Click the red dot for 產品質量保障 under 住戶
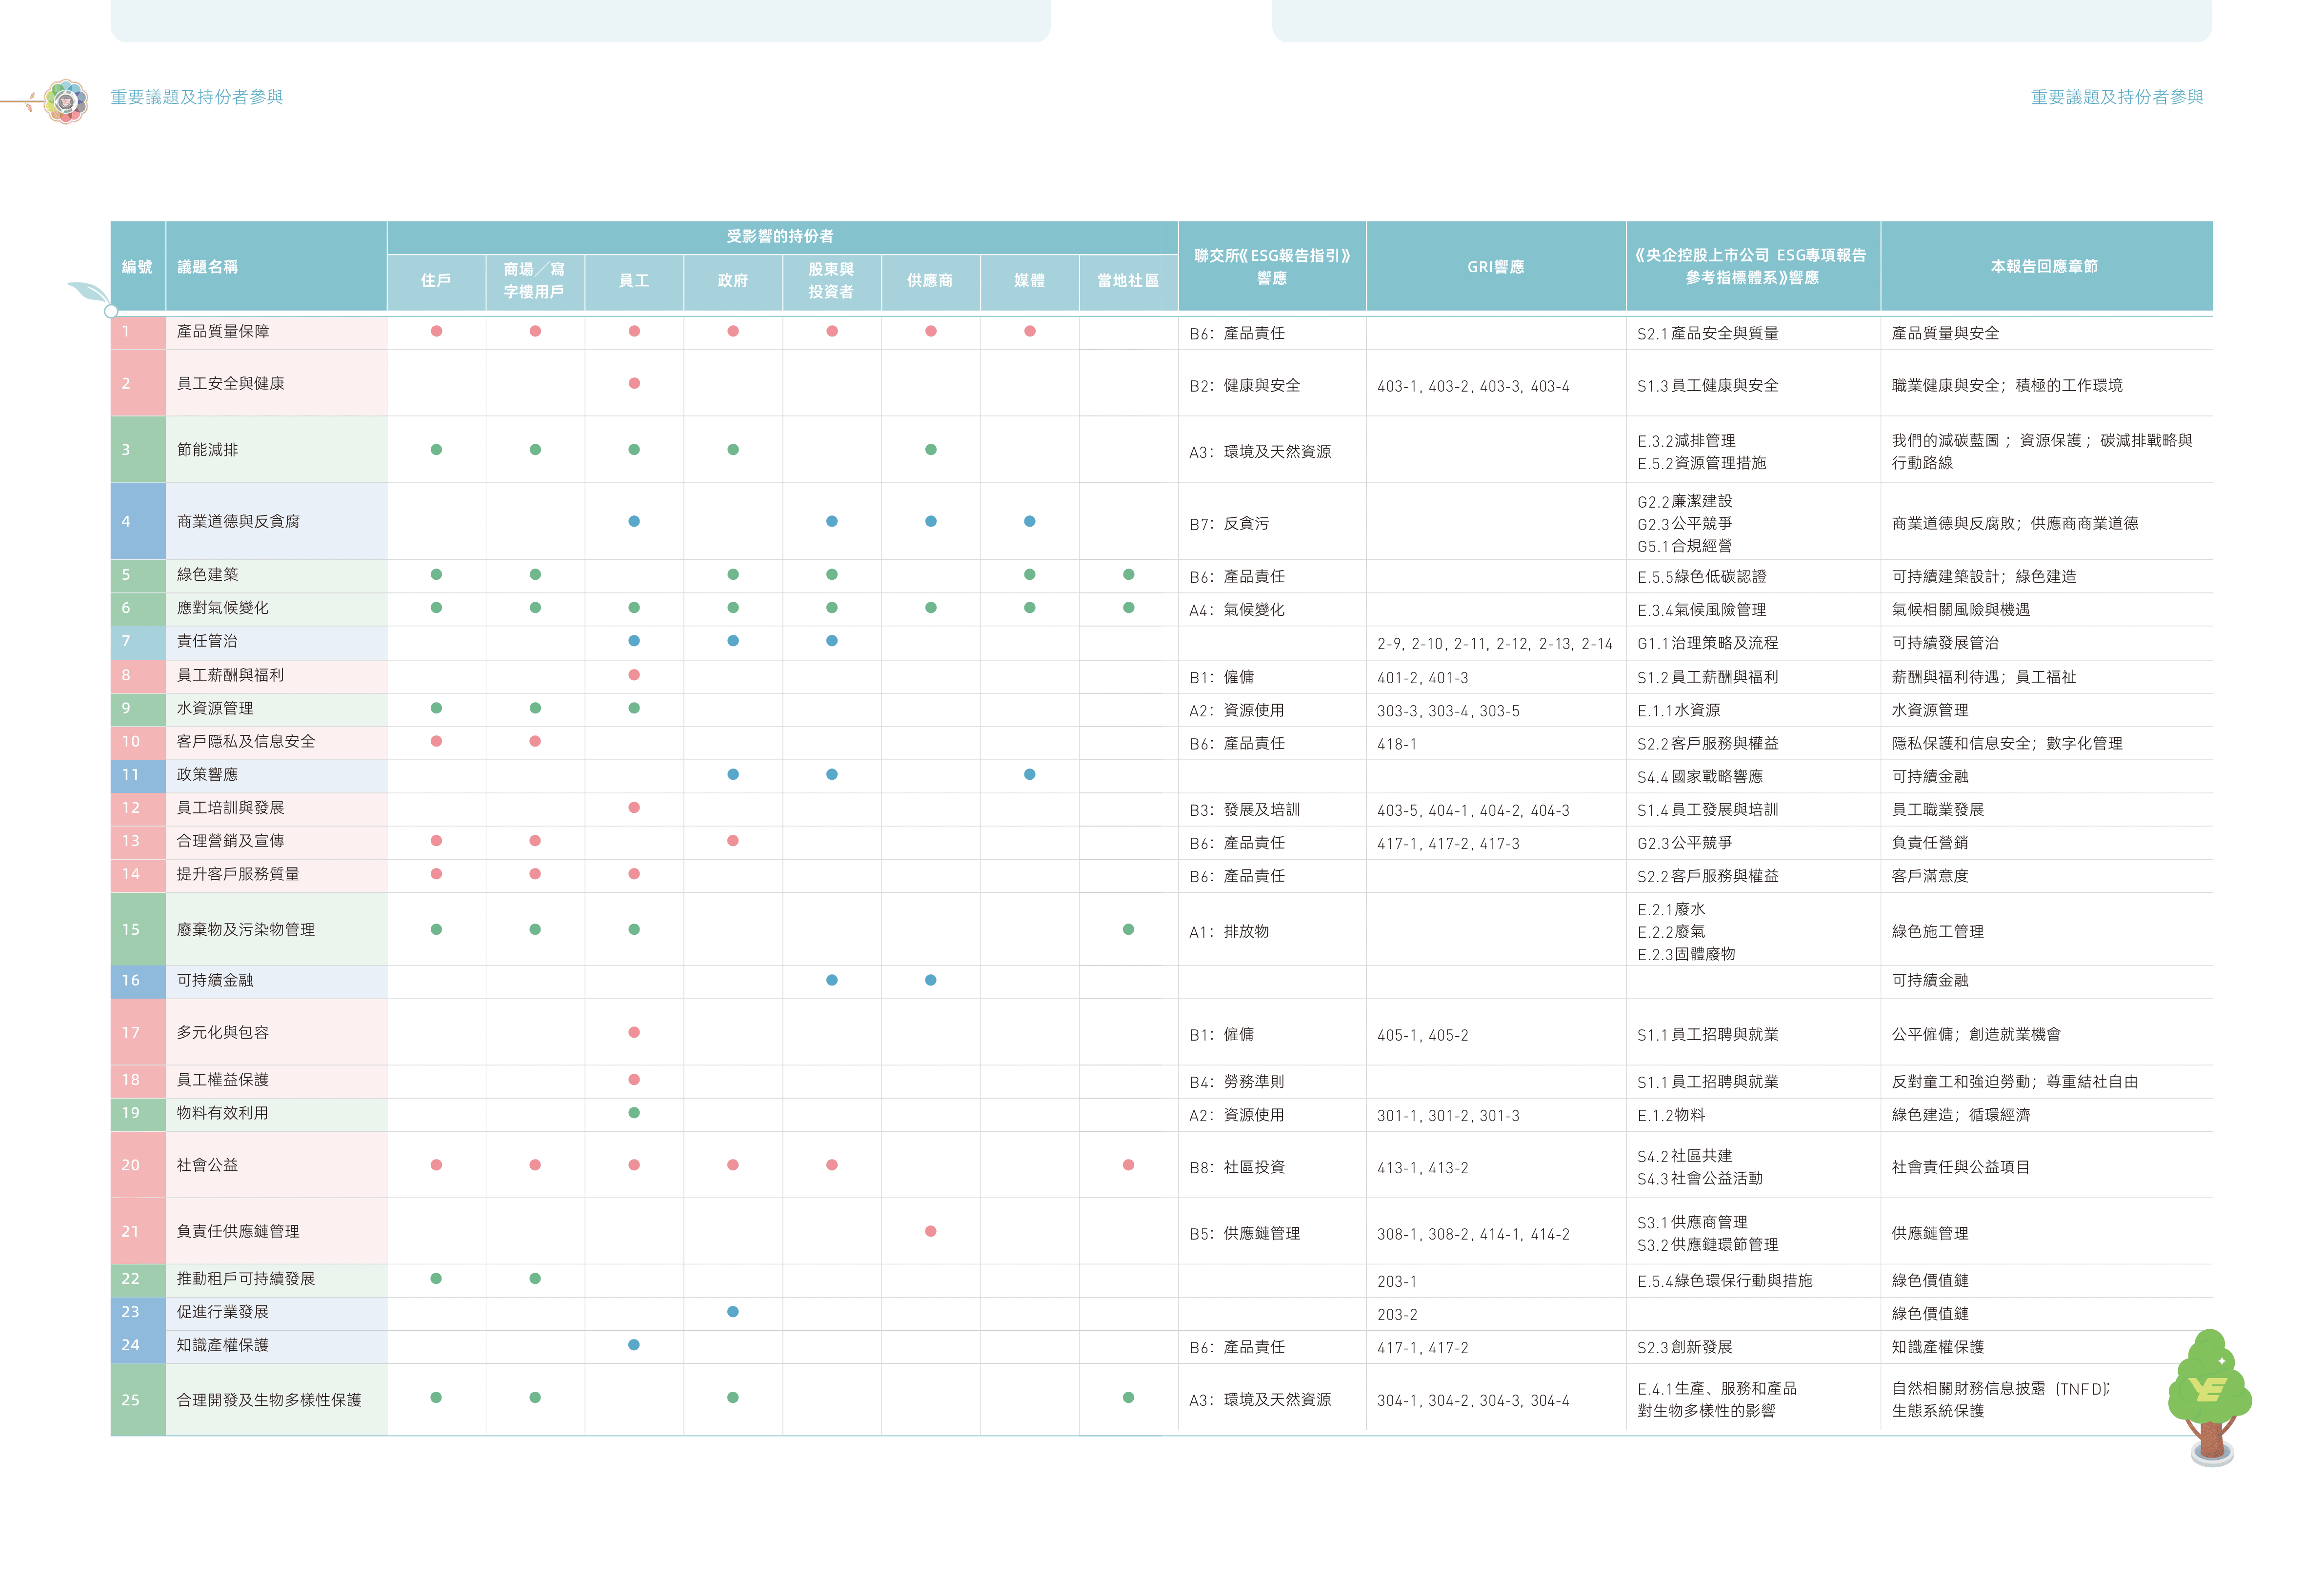 tap(436, 331)
